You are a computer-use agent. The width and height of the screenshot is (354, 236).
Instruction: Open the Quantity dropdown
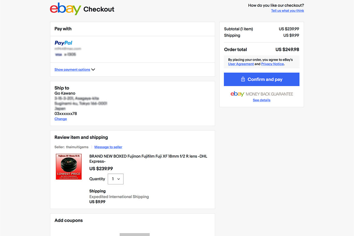[x=116, y=179]
